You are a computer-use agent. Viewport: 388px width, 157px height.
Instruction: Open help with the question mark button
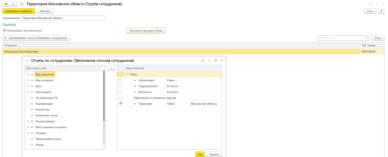click(382, 11)
